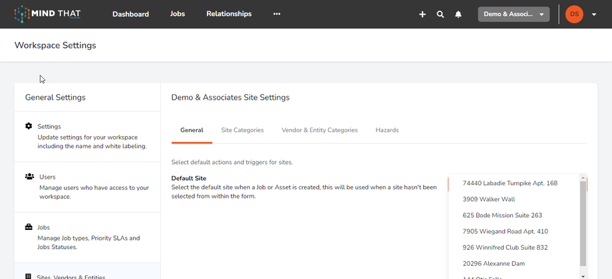The image size is (612, 279).
Task: Click the Users group icon in sidebar
Action: pyautogui.click(x=29, y=177)
